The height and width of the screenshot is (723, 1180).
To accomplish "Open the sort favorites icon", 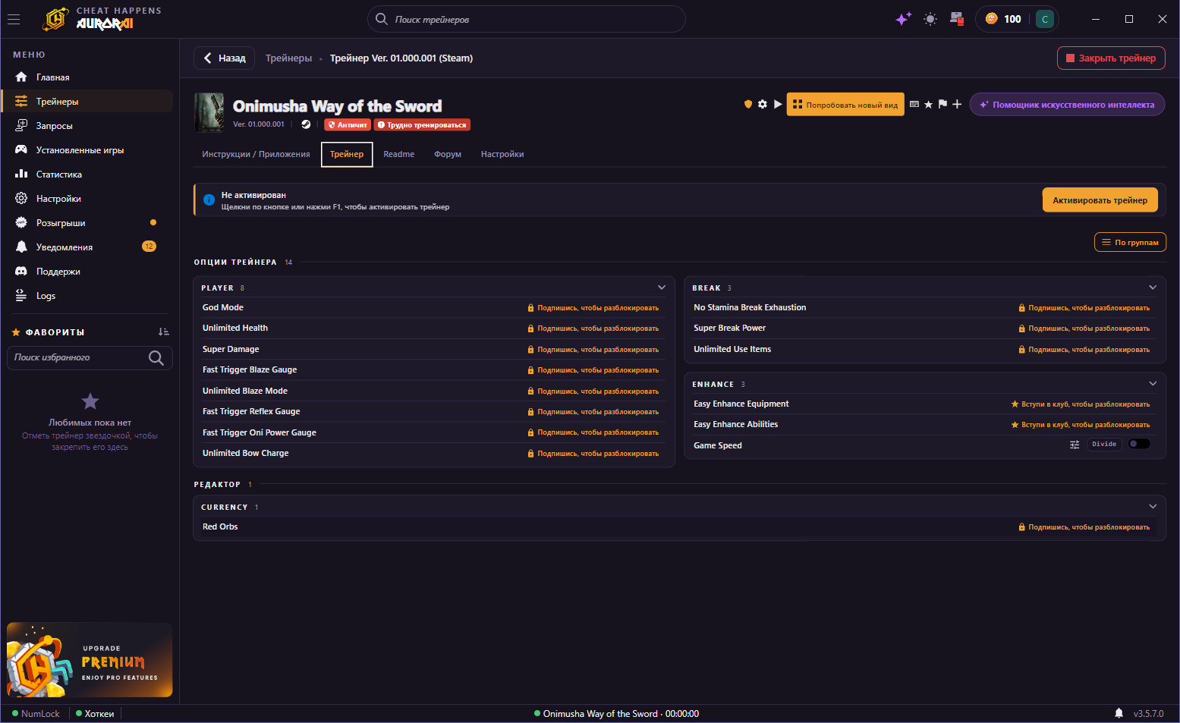I will [x=163, y=332].
